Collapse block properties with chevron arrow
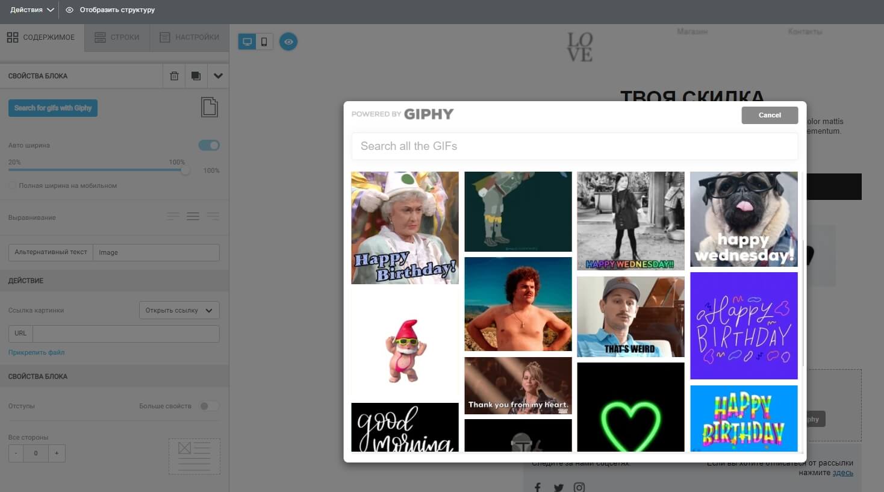 (x=218, y=76)
